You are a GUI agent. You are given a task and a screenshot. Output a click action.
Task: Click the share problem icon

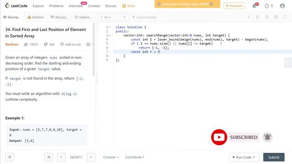click(88, 45)
